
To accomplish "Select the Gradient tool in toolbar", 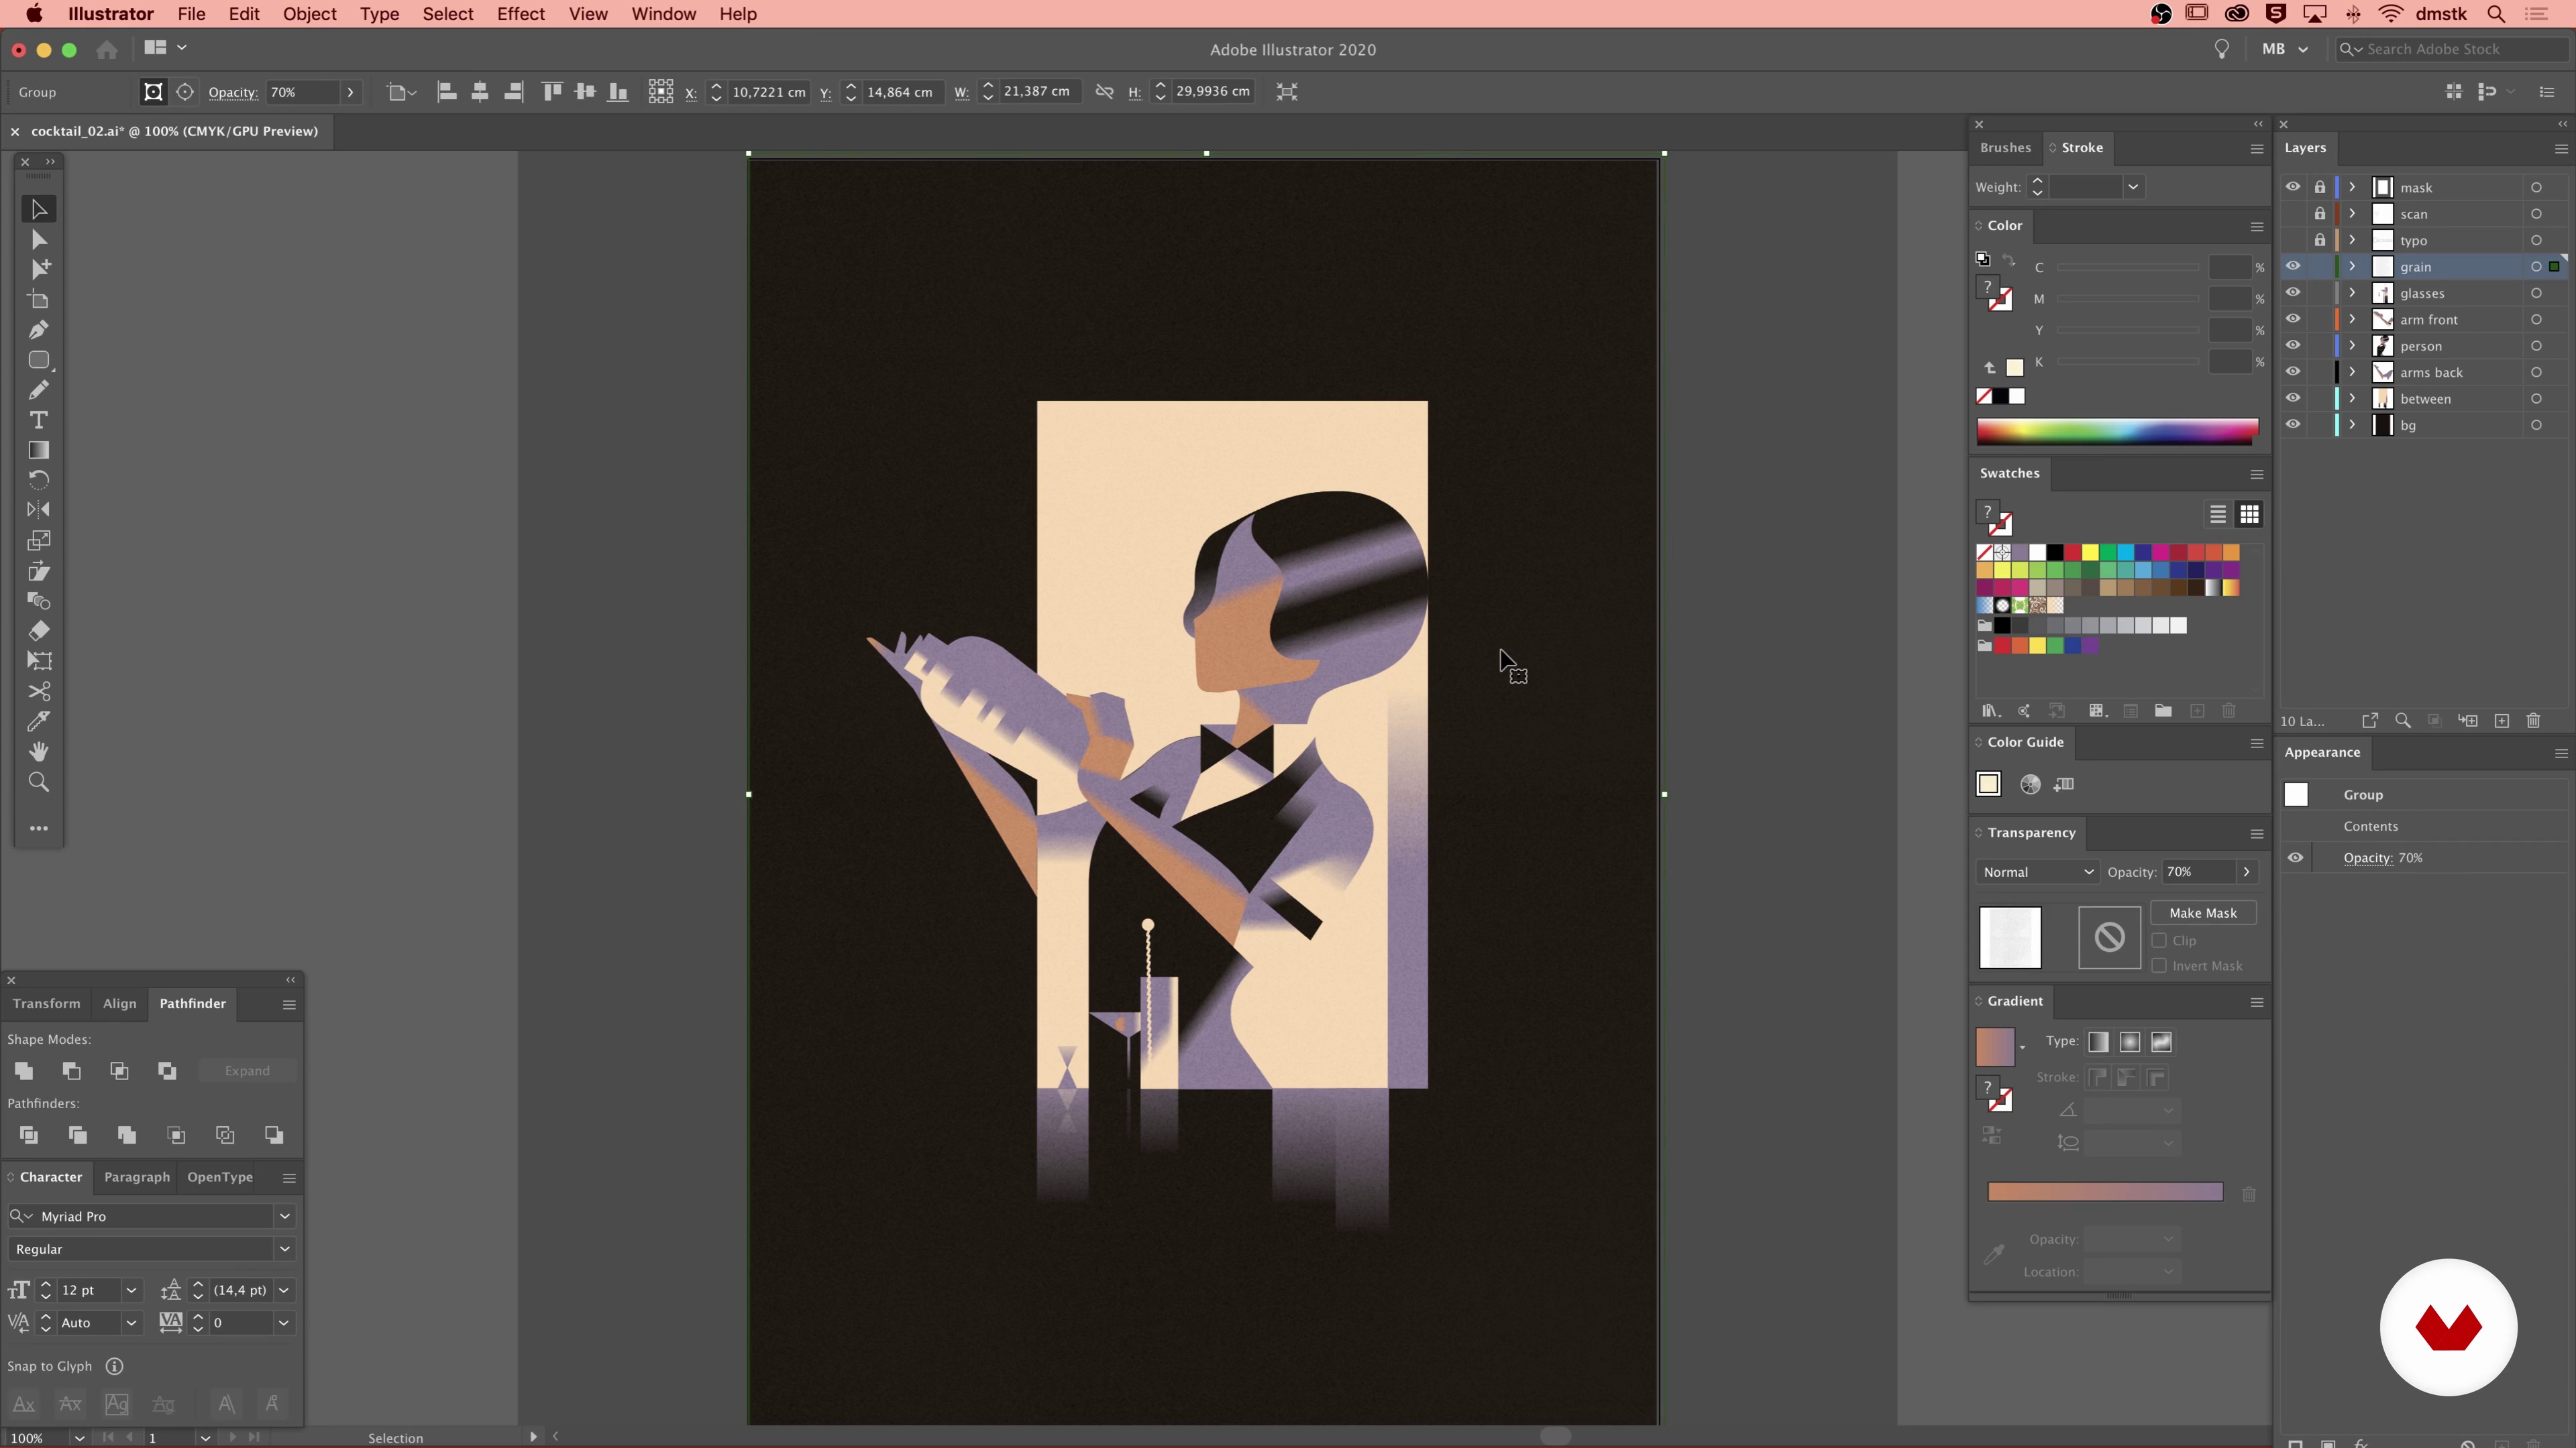I will click(39, 450).
